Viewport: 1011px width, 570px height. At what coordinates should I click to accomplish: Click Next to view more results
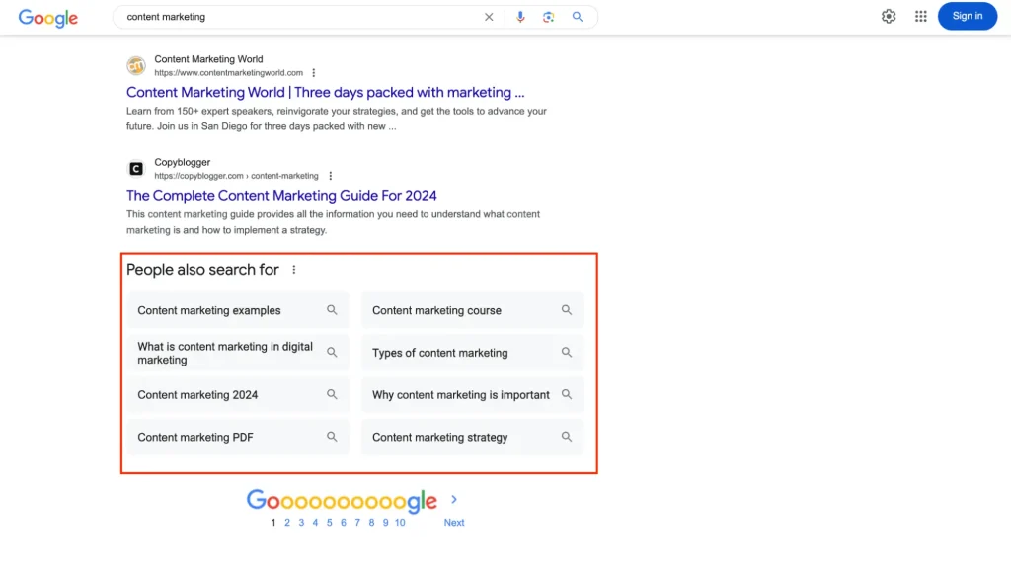point(453,522)
